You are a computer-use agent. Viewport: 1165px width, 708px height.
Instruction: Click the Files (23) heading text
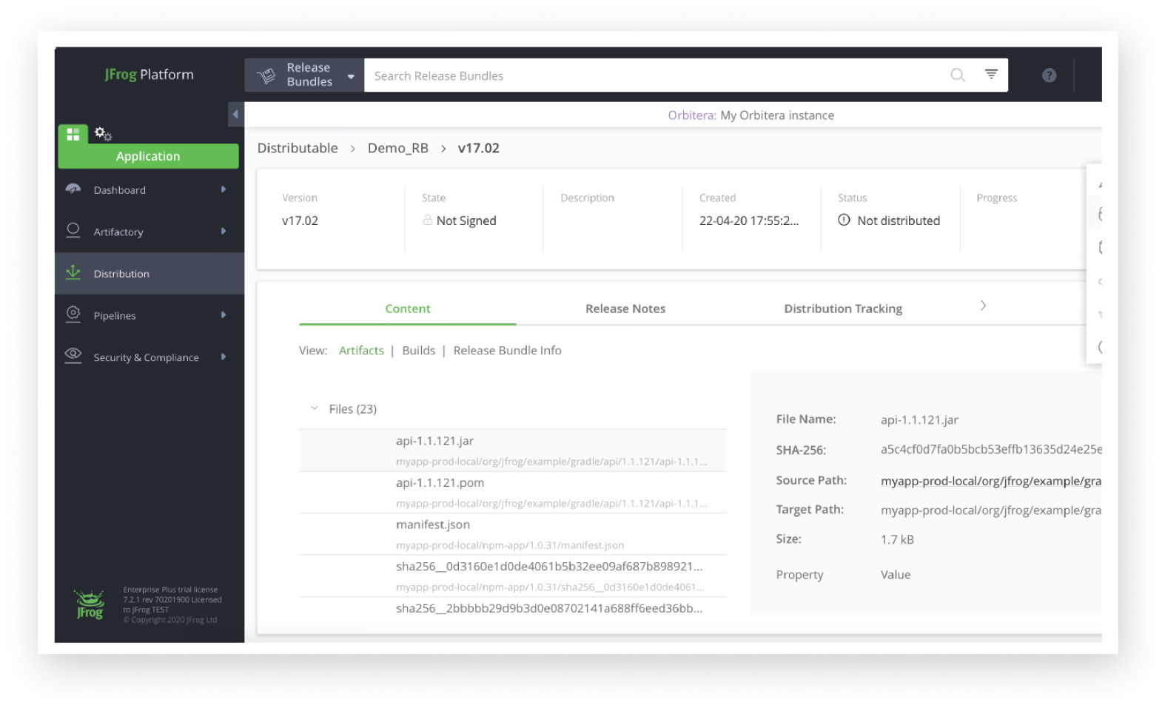pos(353,409)
